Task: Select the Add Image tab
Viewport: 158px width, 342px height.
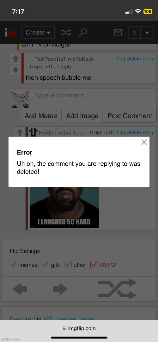Action: click(x=82, y=116)
